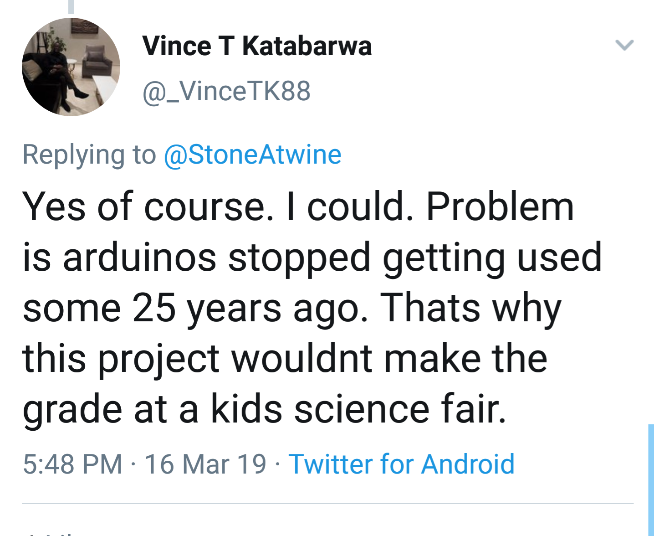The width and height of the screenshot is (654, 536).
Task: Click the "Replying to" label
Action: (89, 155)
